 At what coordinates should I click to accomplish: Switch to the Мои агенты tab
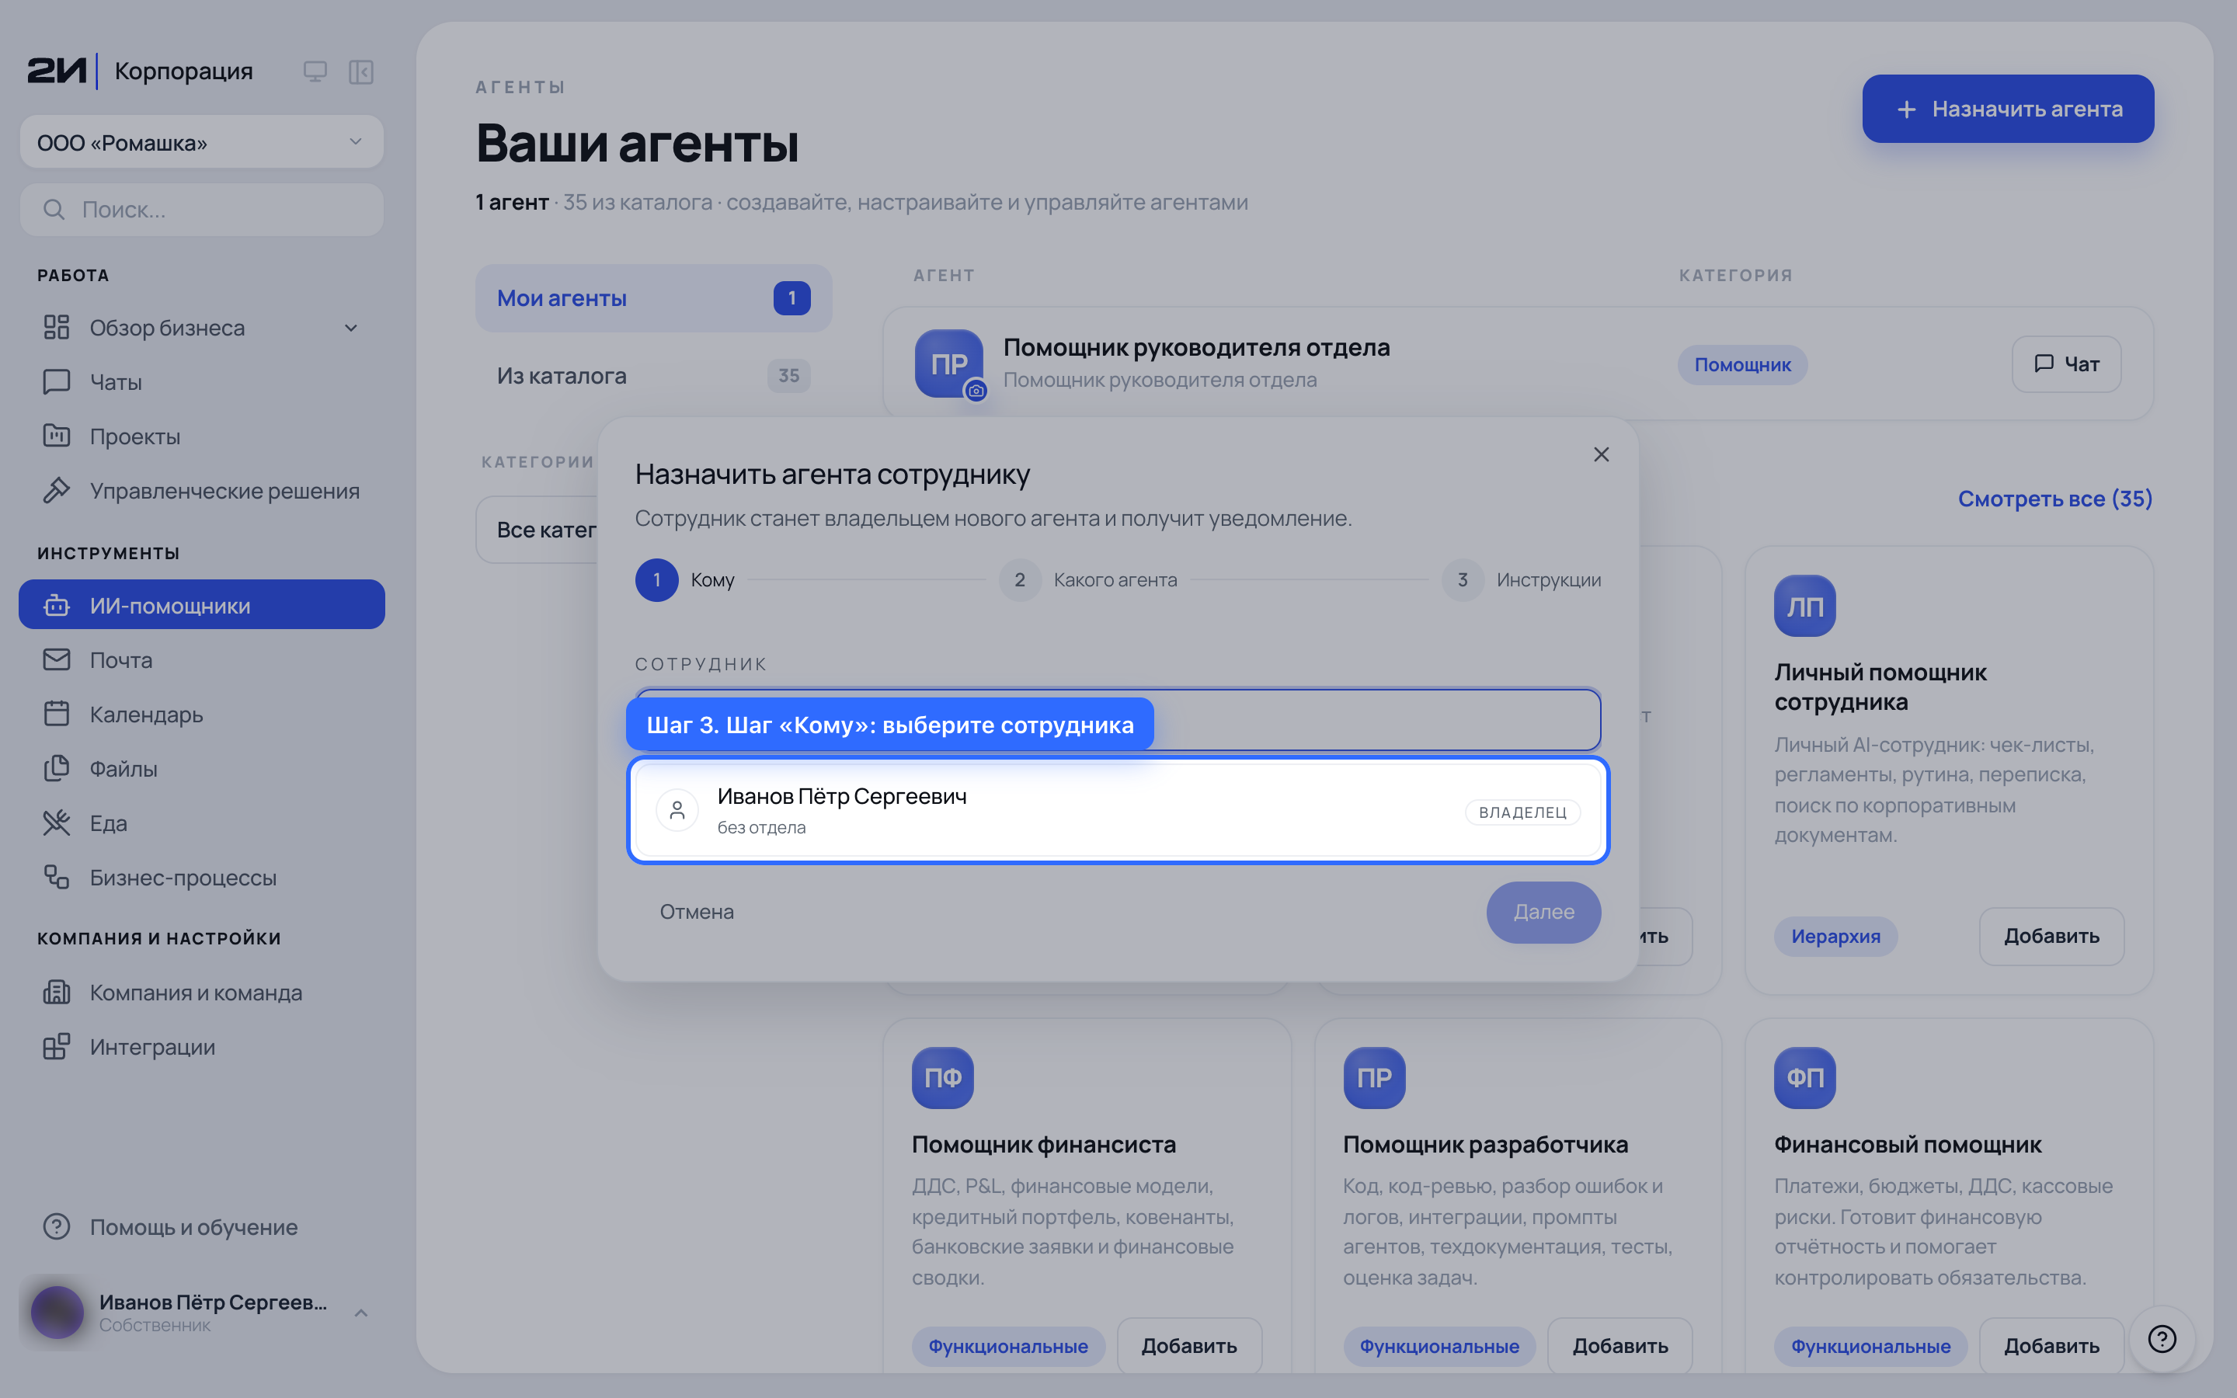click(x=653, y=299)
